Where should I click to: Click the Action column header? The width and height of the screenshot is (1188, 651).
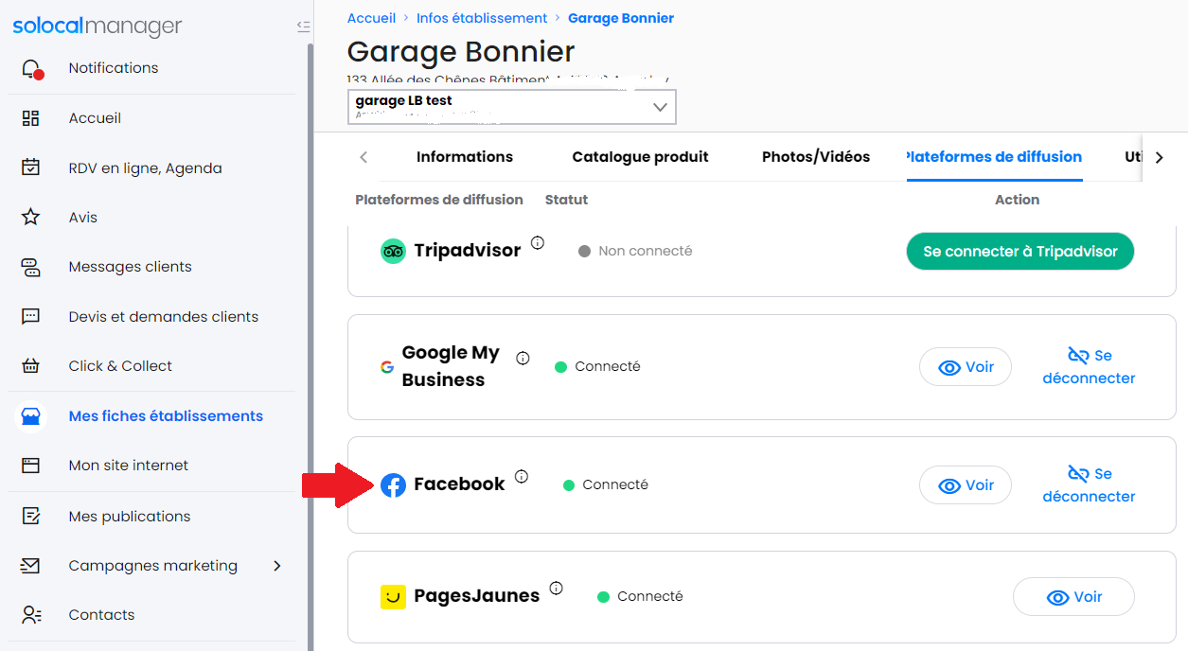pyautogui.click(x=1018, y=200)
